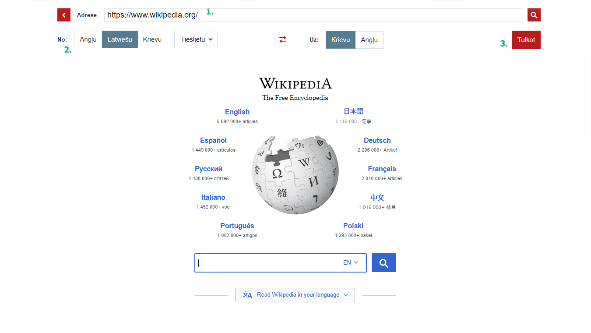The height and width of the screenshot is (333, 591).
Task: Select Angļu as target language
Action: pyautogui.click(x=369, y=40)
